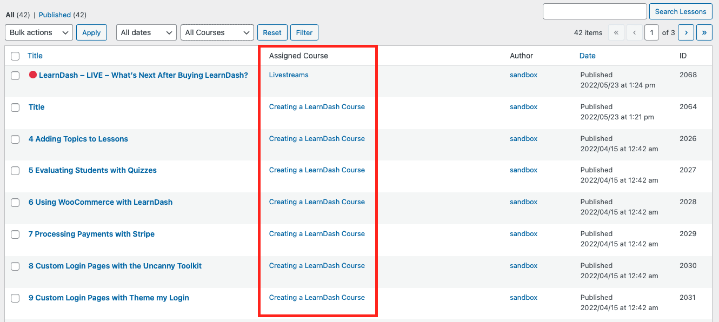Sort lessons by Date column header
This screenshot has height=322, width=719.
(588, 56)
